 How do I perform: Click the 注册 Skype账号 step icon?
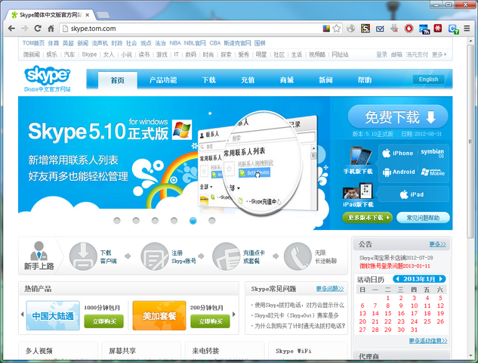(x=155, y=256)
